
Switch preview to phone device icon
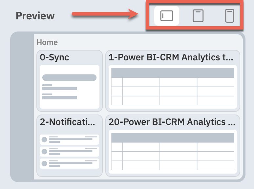tap(229, 16)
